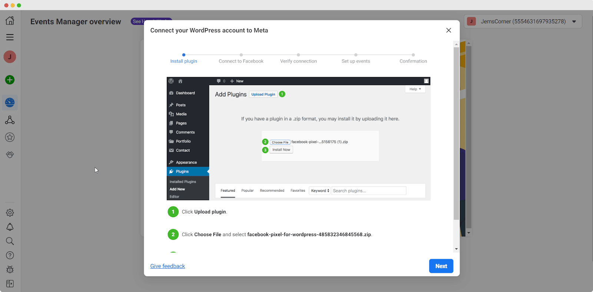Viewport: 593px width, 292px height.
Task: Open the Notifications bell icon
Action: (10, 227)
